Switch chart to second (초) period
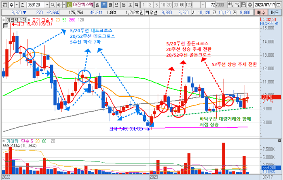The width and height of the screenshot is (283, 180). point(130,5)
